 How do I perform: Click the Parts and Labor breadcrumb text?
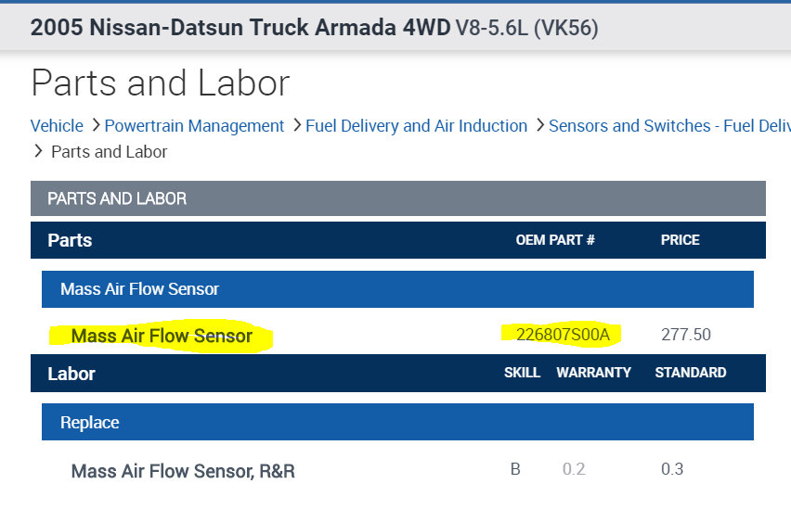pyautogui.click(x=109, y=151)
